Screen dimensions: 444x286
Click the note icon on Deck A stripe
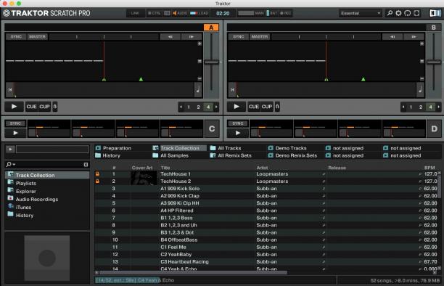[x=198, y=89]
